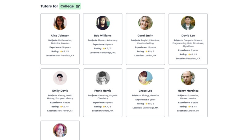View David Lee's profile photo
This screenshot has width=248, height=140.
[188, 23]
